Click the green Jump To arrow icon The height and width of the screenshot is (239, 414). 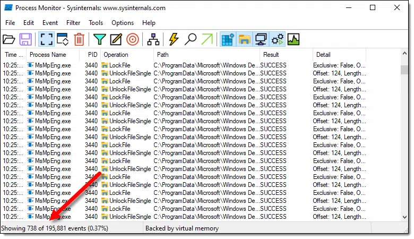click(207, 40)
